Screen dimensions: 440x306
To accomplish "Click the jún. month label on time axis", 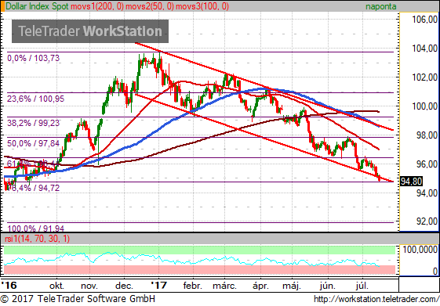I will 328,286.
